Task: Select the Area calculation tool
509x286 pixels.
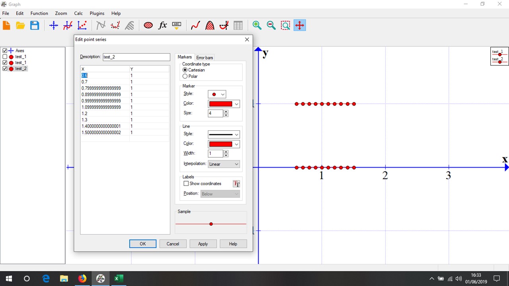Action: 210,25
